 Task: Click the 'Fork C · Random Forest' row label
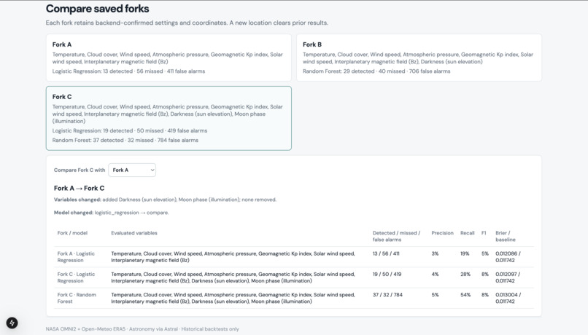point(77,298)
